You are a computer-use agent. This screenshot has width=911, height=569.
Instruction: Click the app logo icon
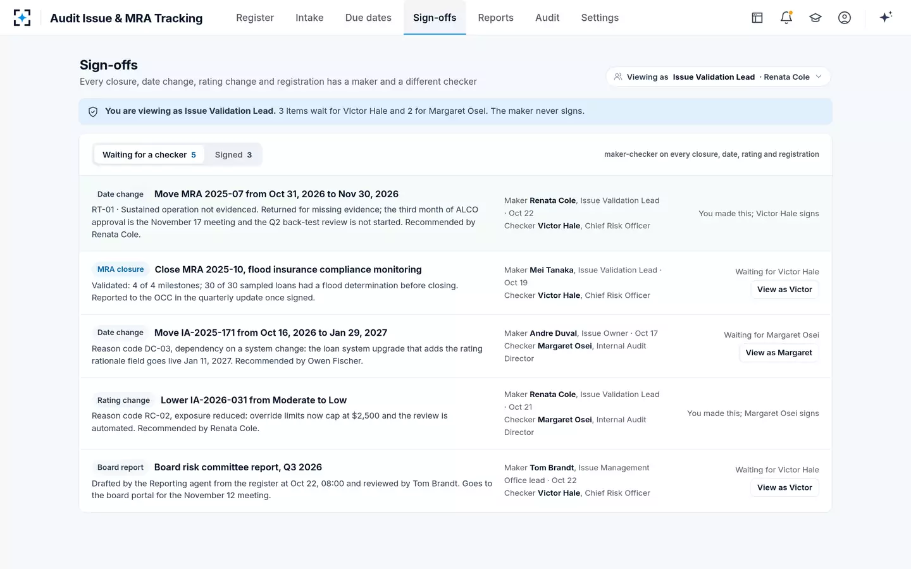click(x=22, y=18)
